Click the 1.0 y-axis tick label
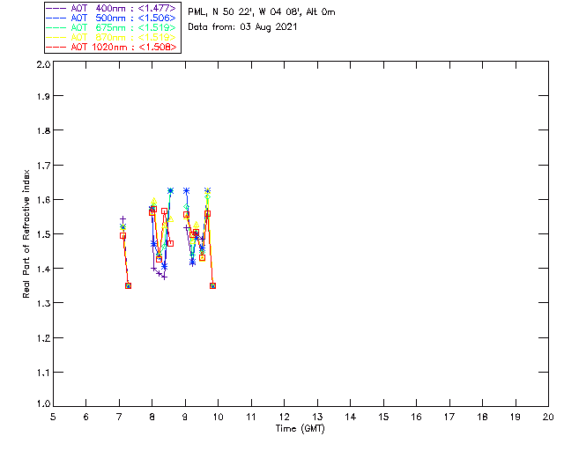564x451 pixels. 43,403
